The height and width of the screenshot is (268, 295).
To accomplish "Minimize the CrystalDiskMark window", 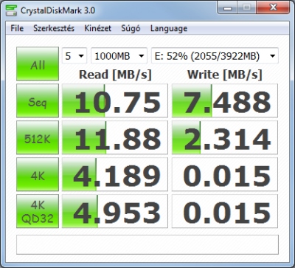I will 228,8.
